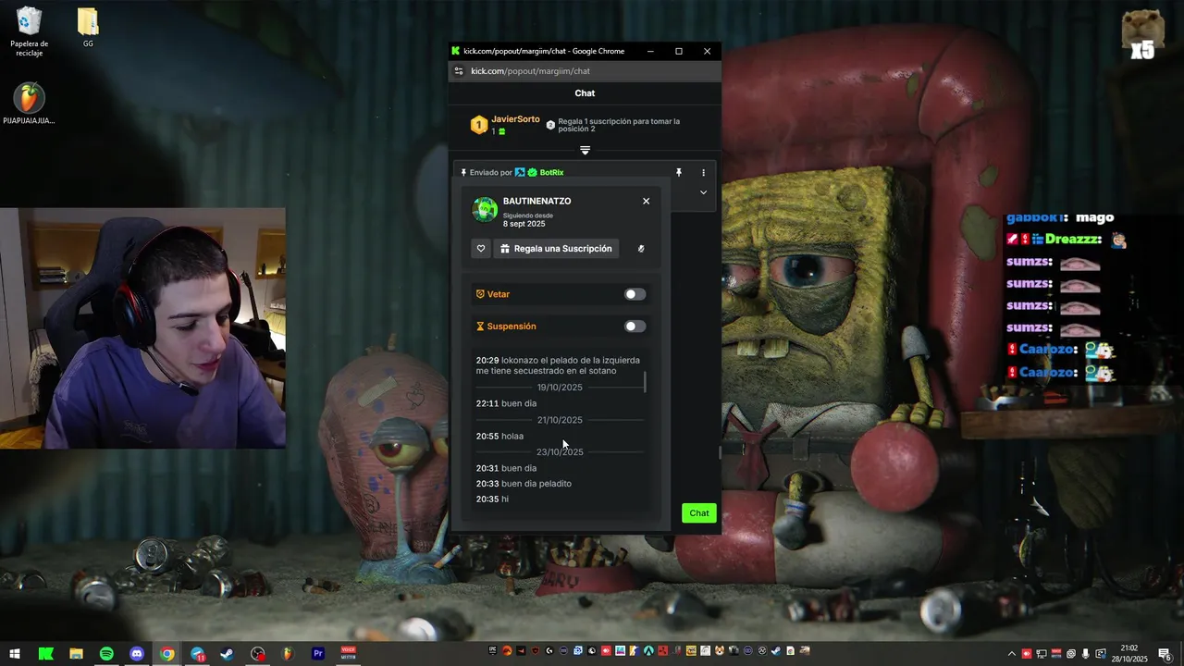Open Kick app from taskbar

tap(45, 654)
